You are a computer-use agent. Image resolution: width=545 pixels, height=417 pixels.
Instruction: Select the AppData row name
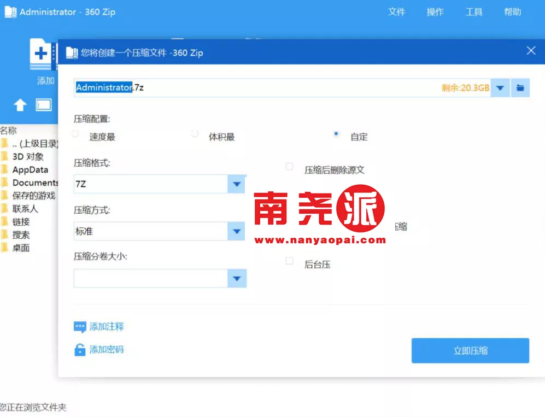coord(30,169)
